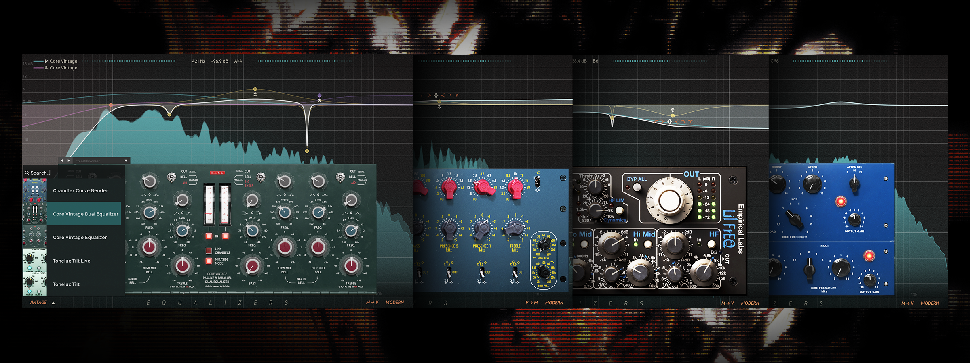The image size is (970, 363).
Task: Toggle the Link Channels button
Action: [209, 250]
